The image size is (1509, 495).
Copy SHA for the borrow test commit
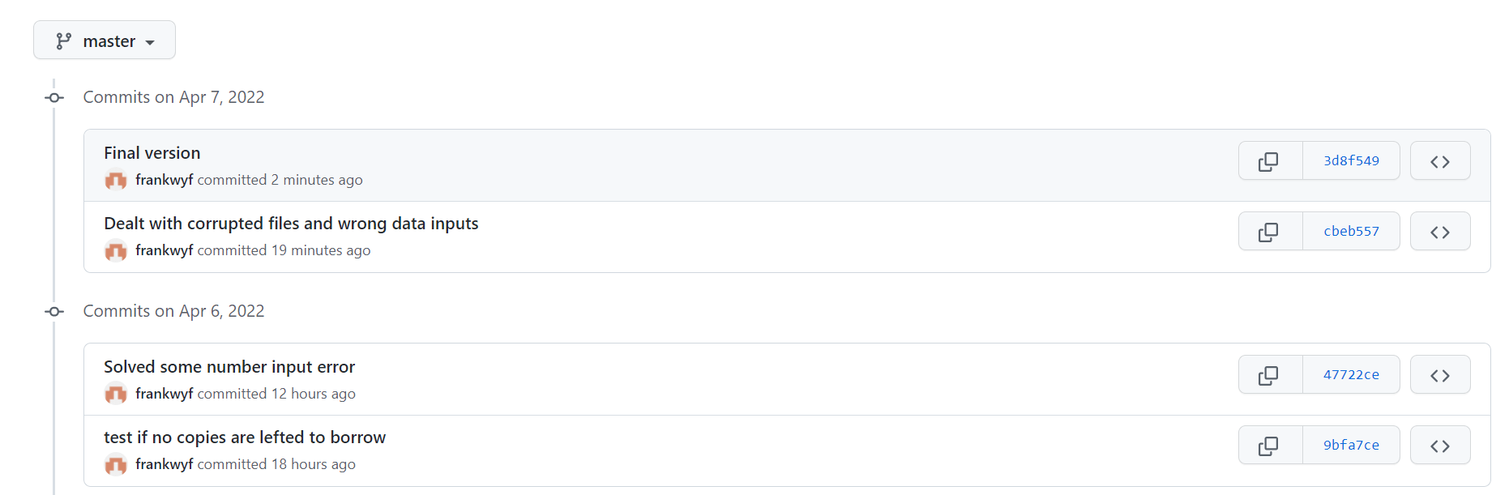(1269, 445)
